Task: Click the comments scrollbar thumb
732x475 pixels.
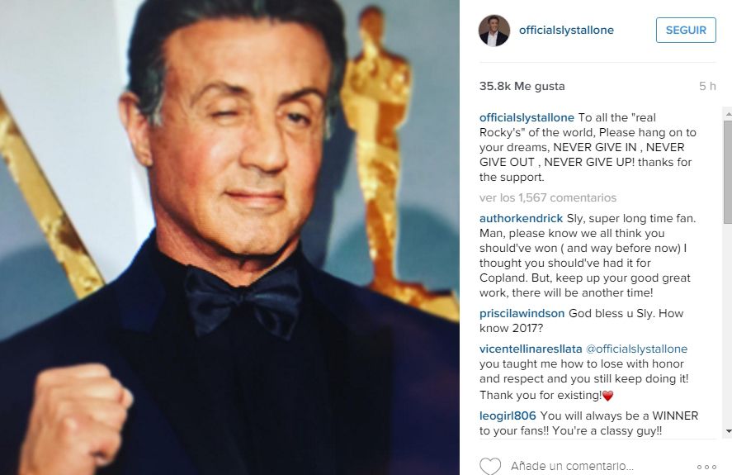Action: tap(728, 172)
